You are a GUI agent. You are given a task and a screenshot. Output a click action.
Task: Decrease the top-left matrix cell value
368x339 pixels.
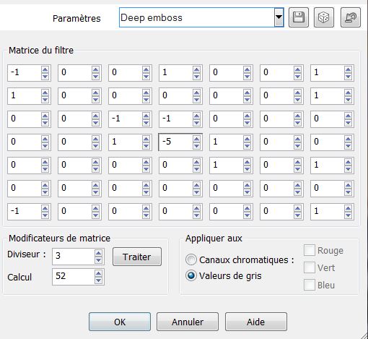click(45, 77)
